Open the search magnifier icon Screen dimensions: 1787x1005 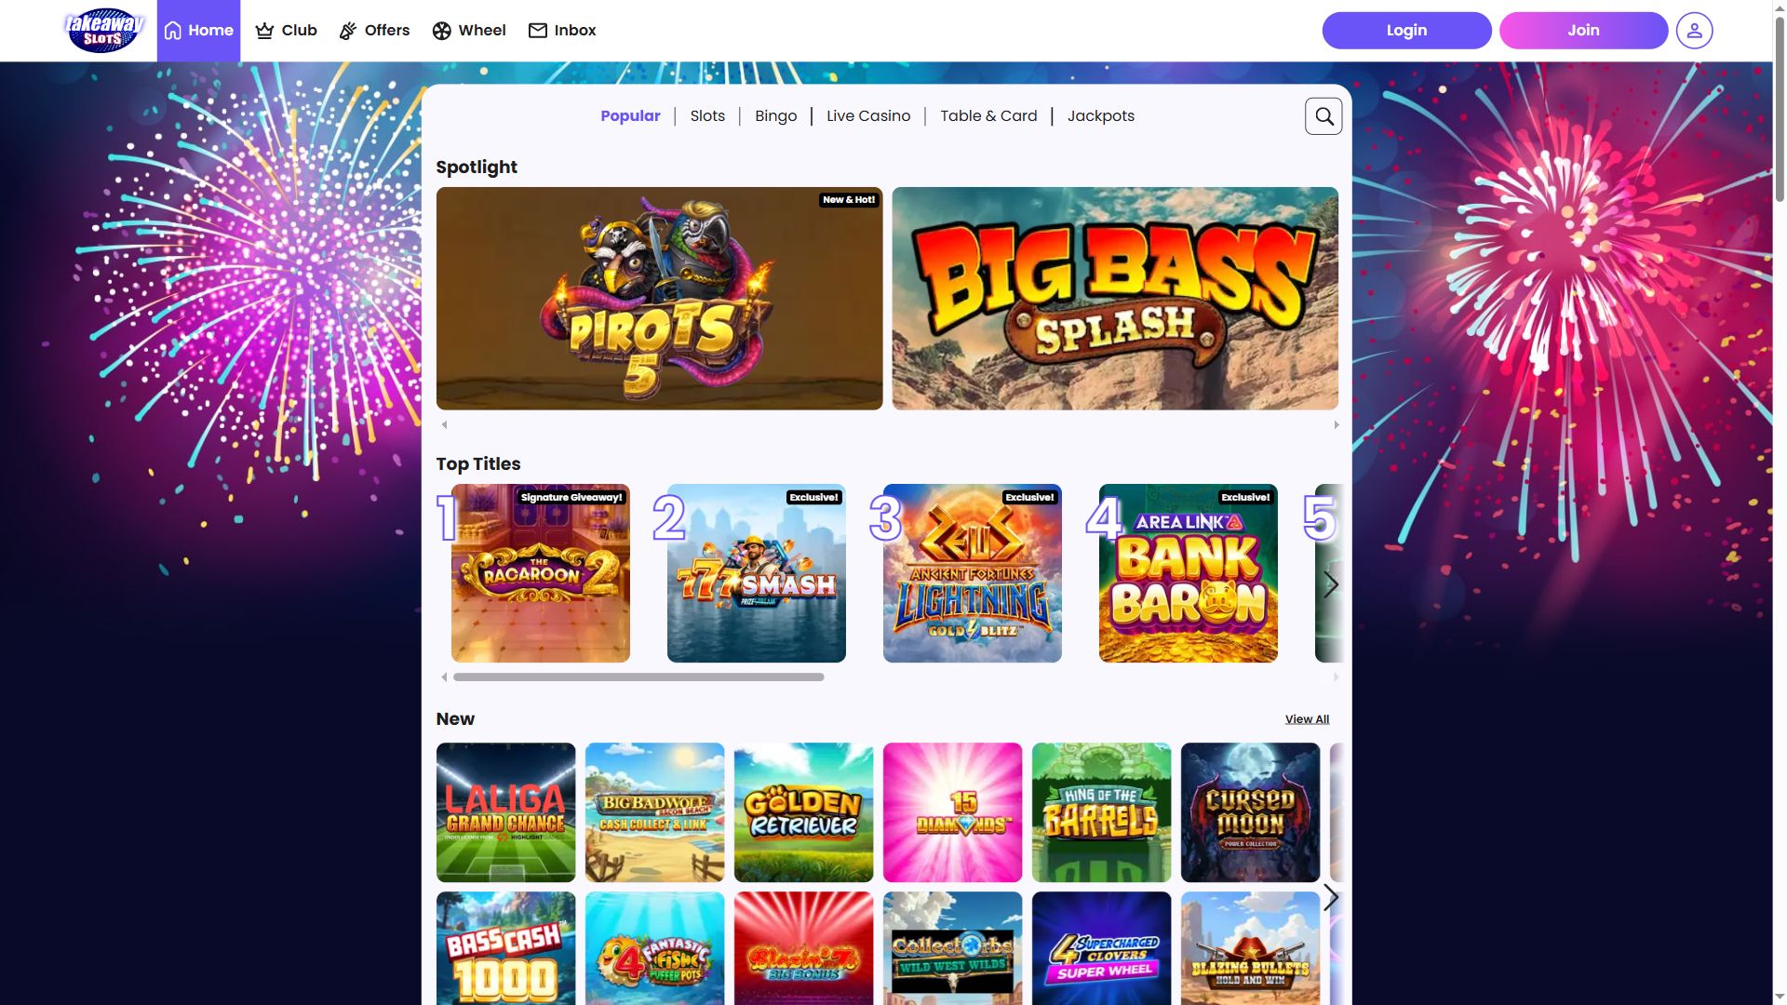(1323, 116)
